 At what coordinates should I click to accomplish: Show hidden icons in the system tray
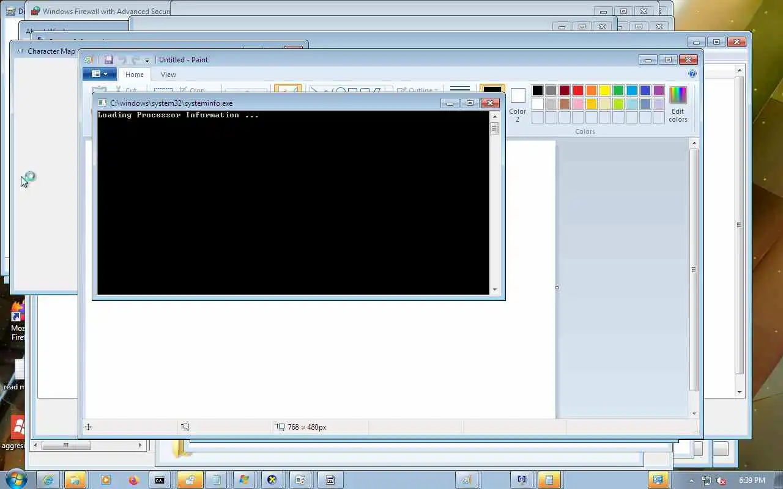click(x=691, y=480)
